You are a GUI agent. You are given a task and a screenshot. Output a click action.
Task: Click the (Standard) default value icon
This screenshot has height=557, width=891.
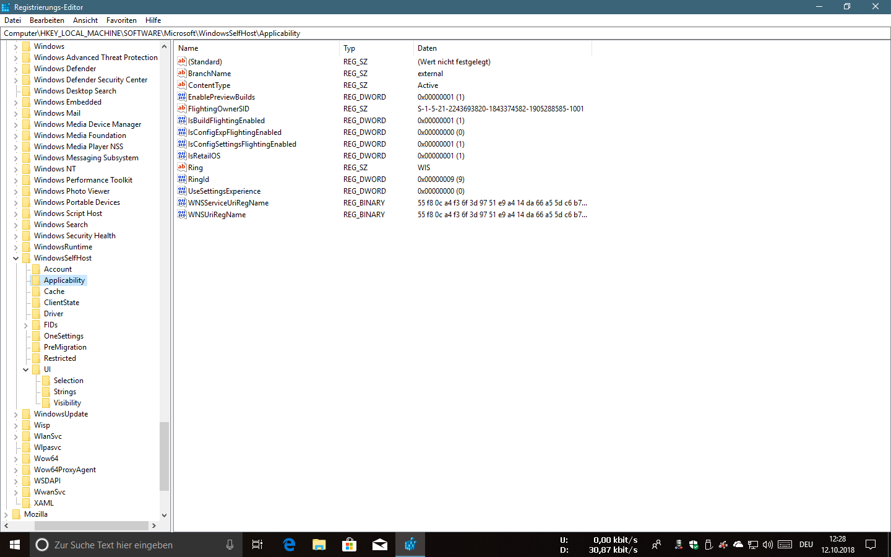(182, 61)
